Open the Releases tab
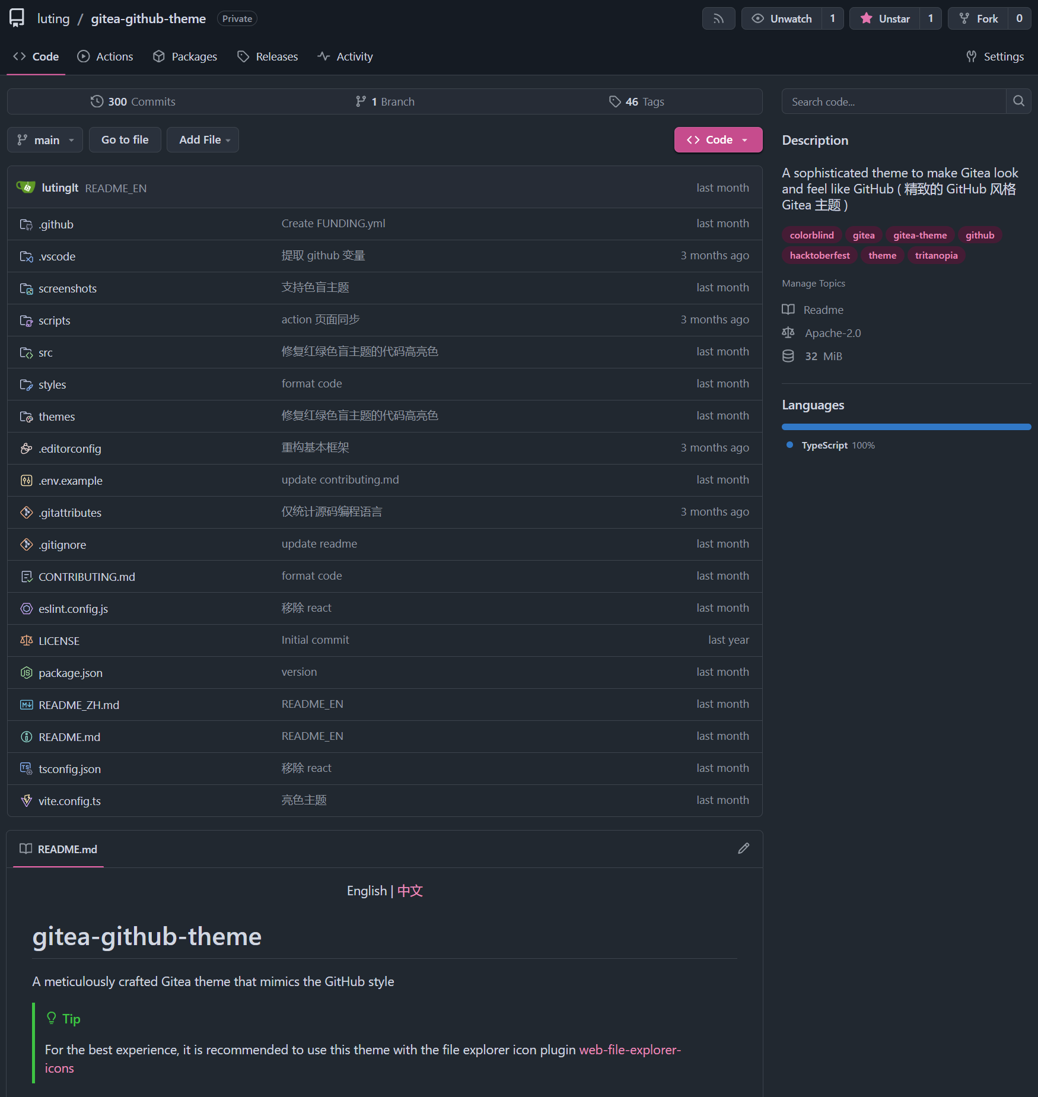1038x1097 pixels. tap(268, 56)
